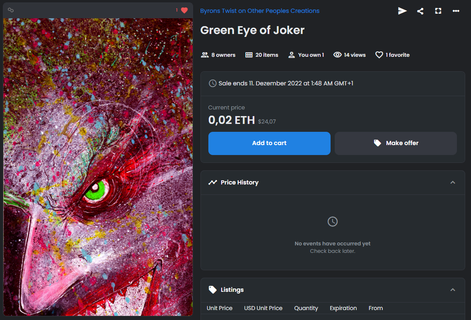471x320 pixels.
Task: Click the Unit Price column header
Action: 219,308
